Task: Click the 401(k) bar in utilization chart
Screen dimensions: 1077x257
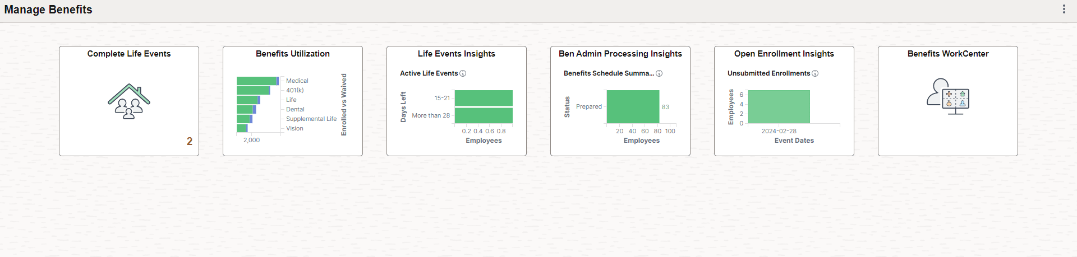Action: pyautogui.click(x=252, y=90)
